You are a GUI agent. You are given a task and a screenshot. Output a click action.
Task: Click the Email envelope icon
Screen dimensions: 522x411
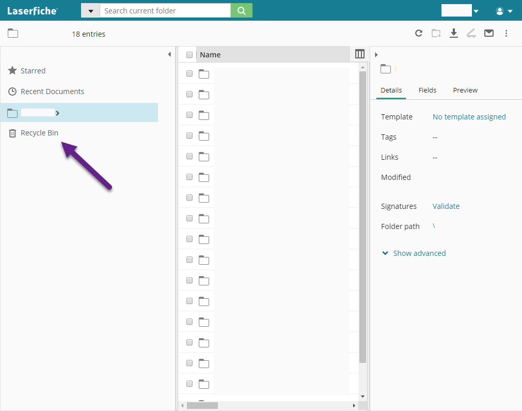click(489, 33)
